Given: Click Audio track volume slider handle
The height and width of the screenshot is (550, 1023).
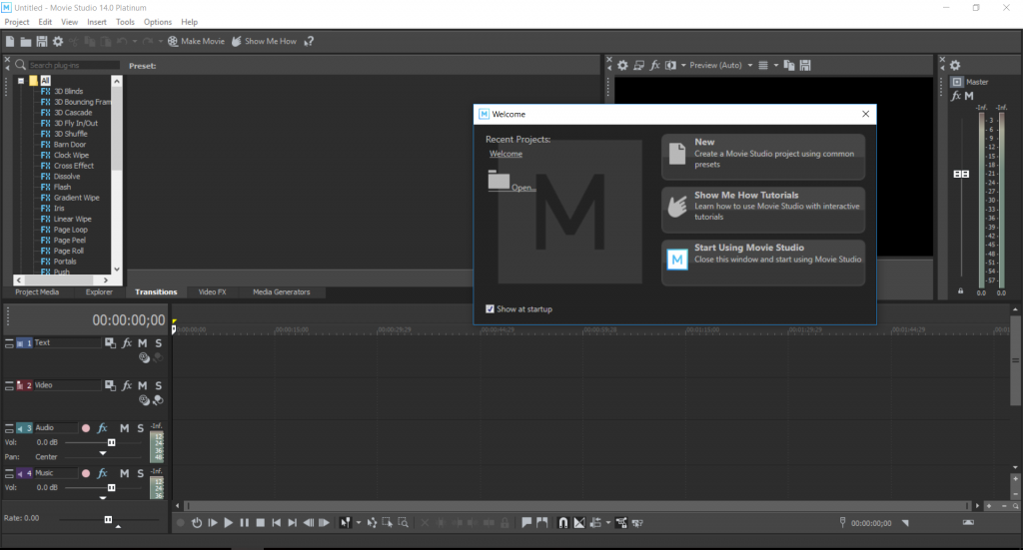Looking at the screenshot, I should coord(112,442).
